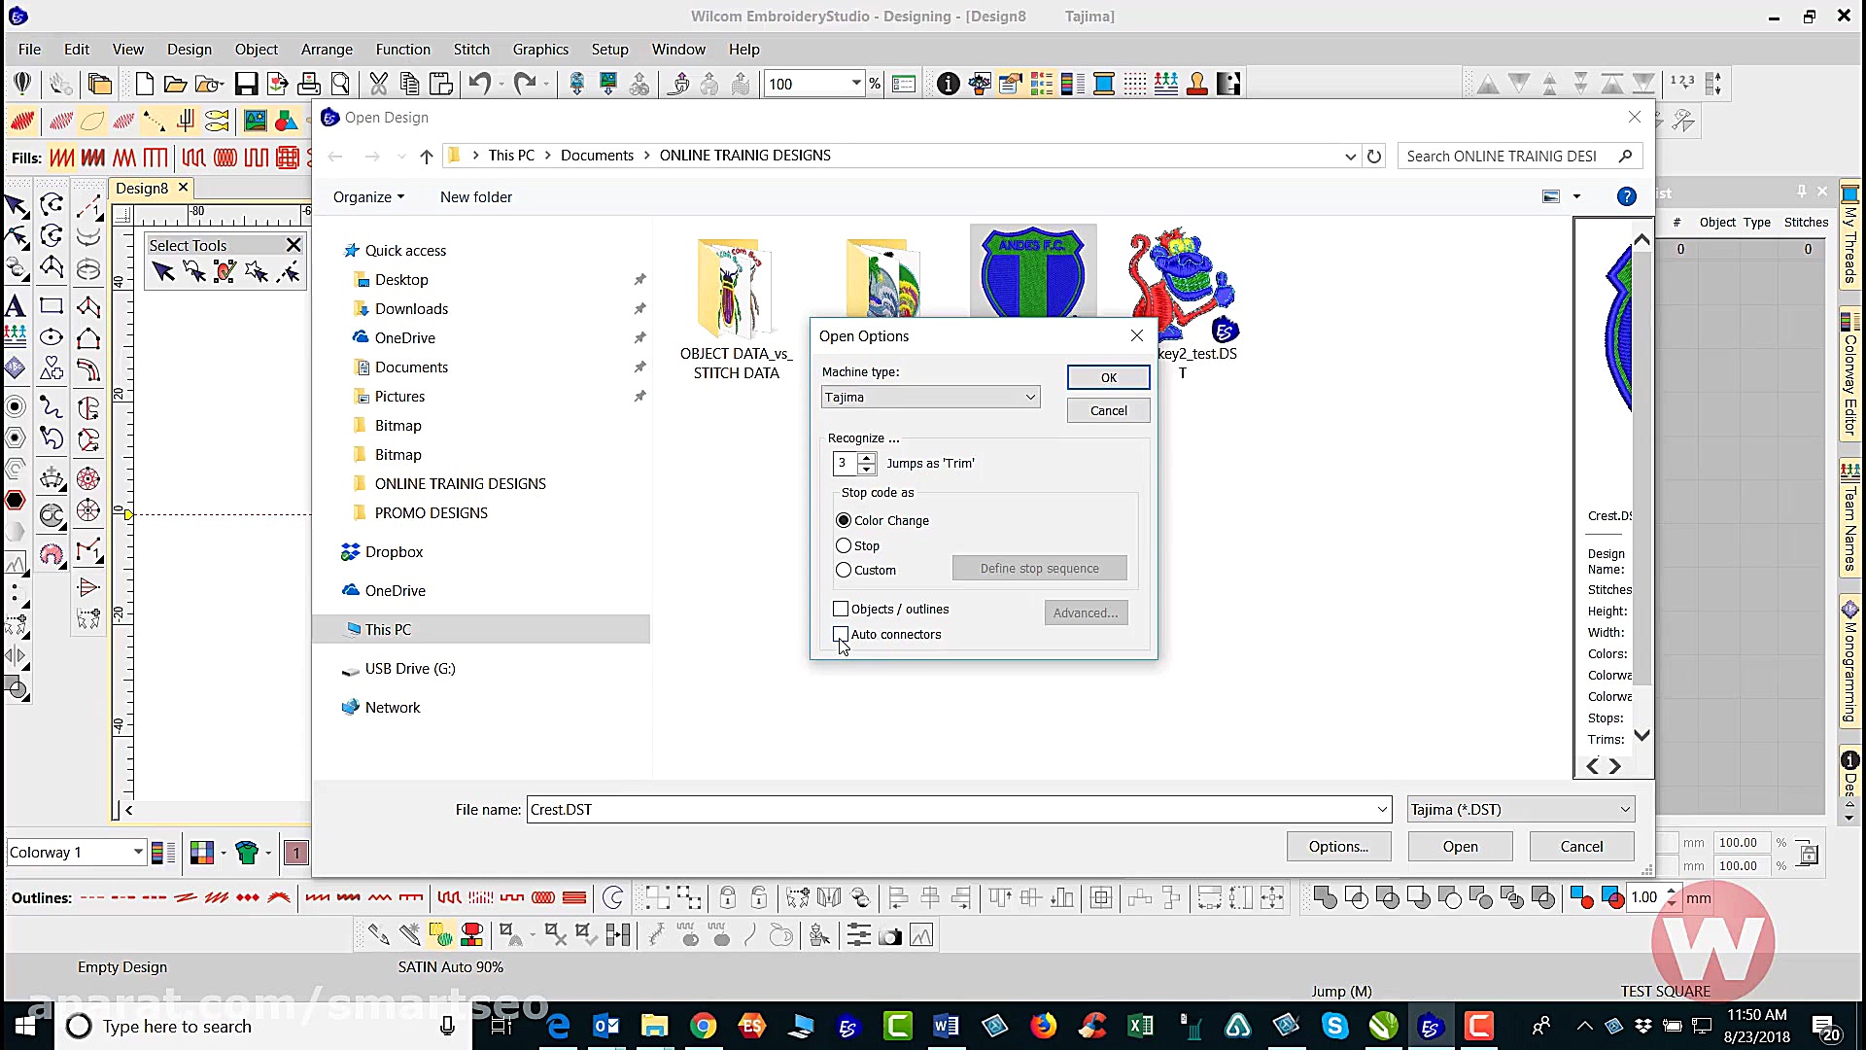Select the Rectangle tool
Screen dimensions: 1866x1050
[x=51, y=305]
